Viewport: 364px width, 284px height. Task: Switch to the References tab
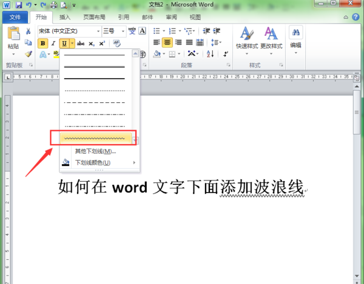pyautogui.click(x=124, y=17)
